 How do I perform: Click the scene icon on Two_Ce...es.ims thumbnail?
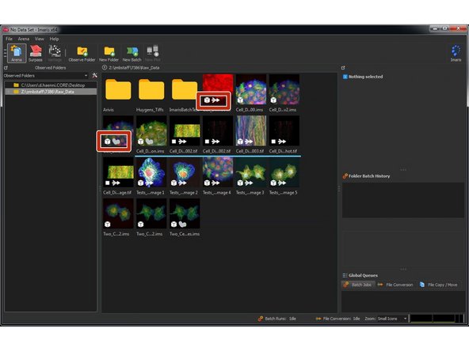(182, 225)
